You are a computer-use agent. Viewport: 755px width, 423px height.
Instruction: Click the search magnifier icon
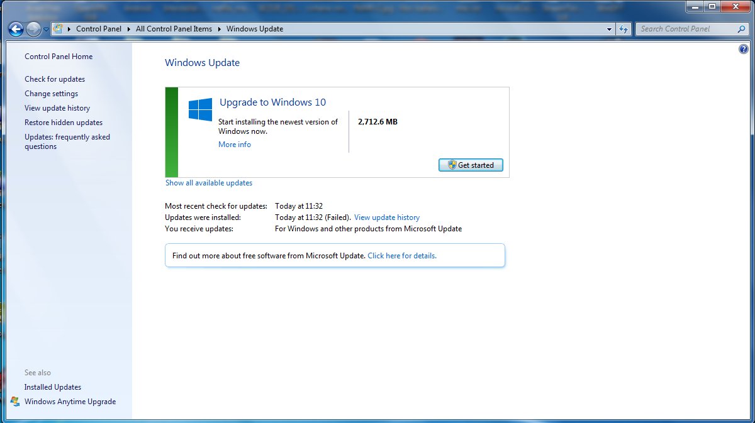[x=742, y=29]
